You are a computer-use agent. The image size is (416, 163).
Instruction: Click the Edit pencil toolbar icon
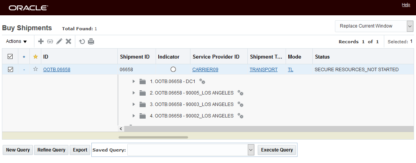pos(59,41)
